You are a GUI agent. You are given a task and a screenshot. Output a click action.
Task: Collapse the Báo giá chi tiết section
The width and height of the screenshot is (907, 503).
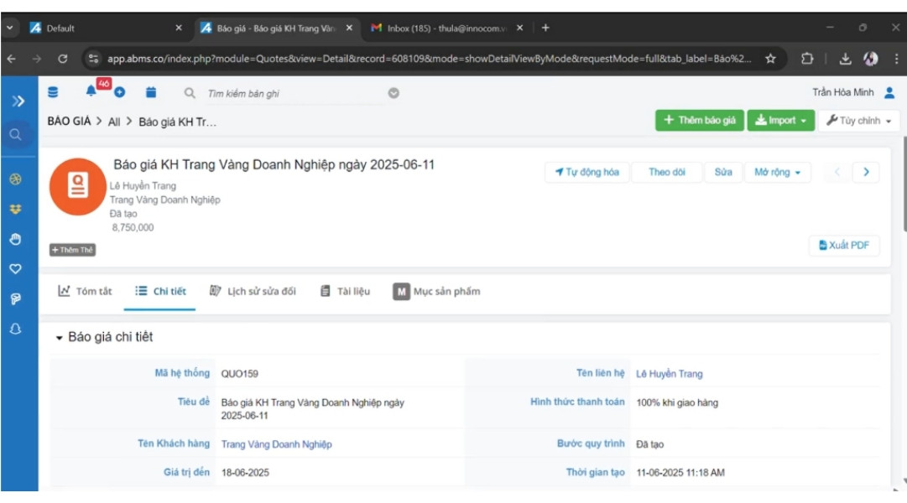tap(60, 338)
